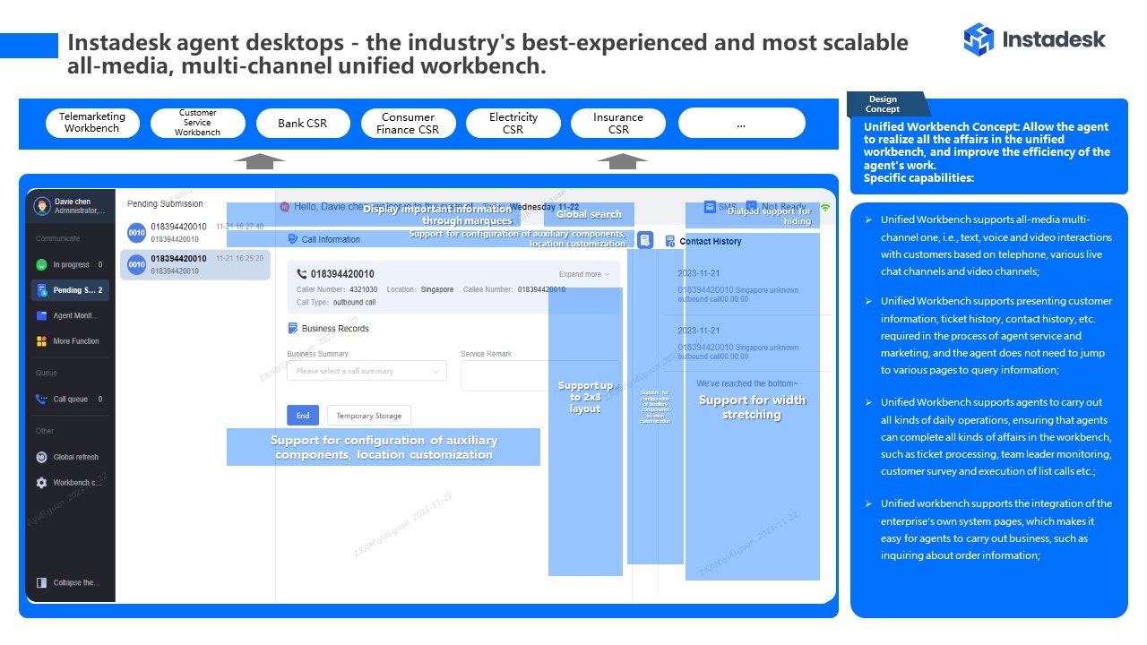Select the Electricity CSR pill
This screenshot has width=1147, height=645.
[x=513, y=123]
